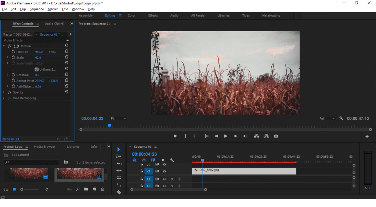The image size is (376, 207).
Task: Expand the Time Remapping effect
Action: coord(4,98)
